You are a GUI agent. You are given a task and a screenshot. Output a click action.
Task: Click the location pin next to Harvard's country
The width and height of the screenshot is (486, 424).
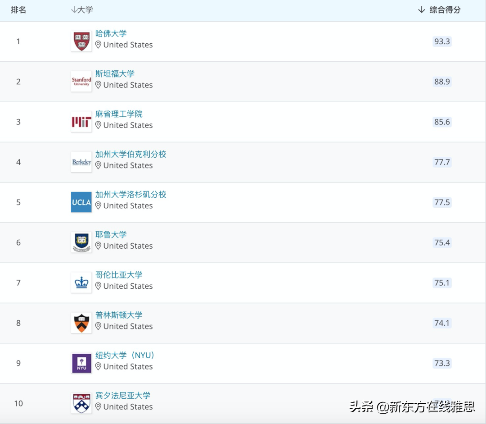[x=98, y=45]
